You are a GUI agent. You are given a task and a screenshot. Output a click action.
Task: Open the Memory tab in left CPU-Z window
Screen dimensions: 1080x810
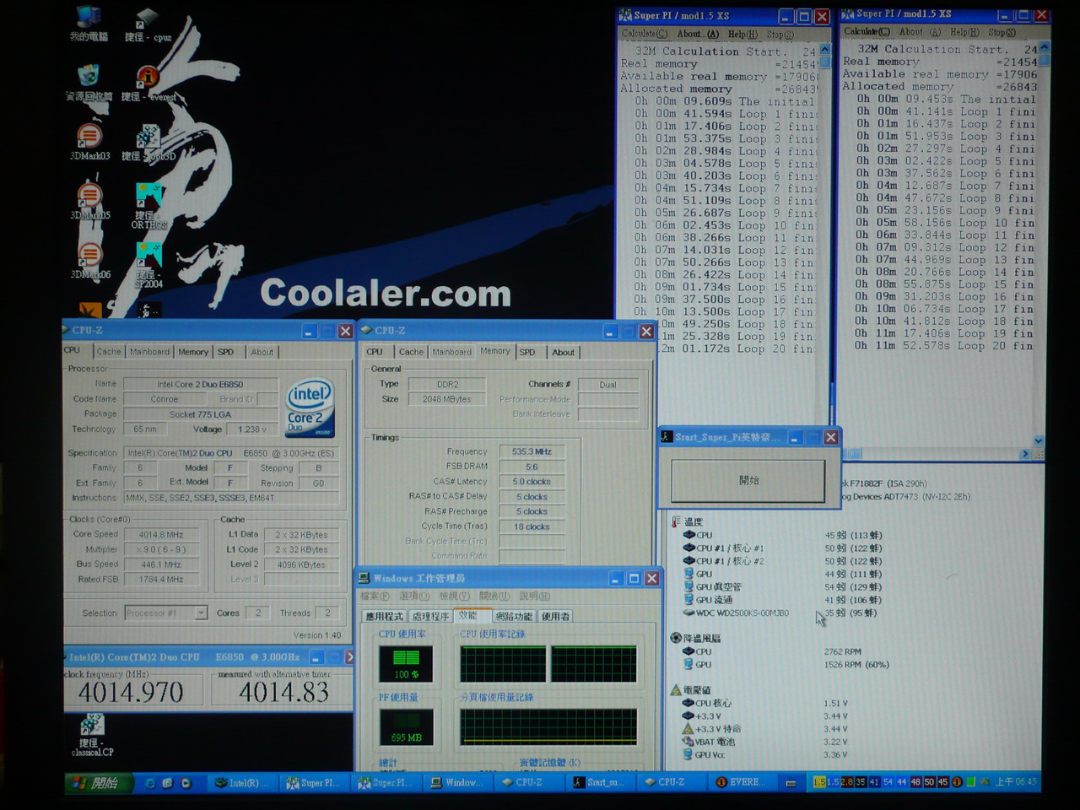tap(193, 352)
